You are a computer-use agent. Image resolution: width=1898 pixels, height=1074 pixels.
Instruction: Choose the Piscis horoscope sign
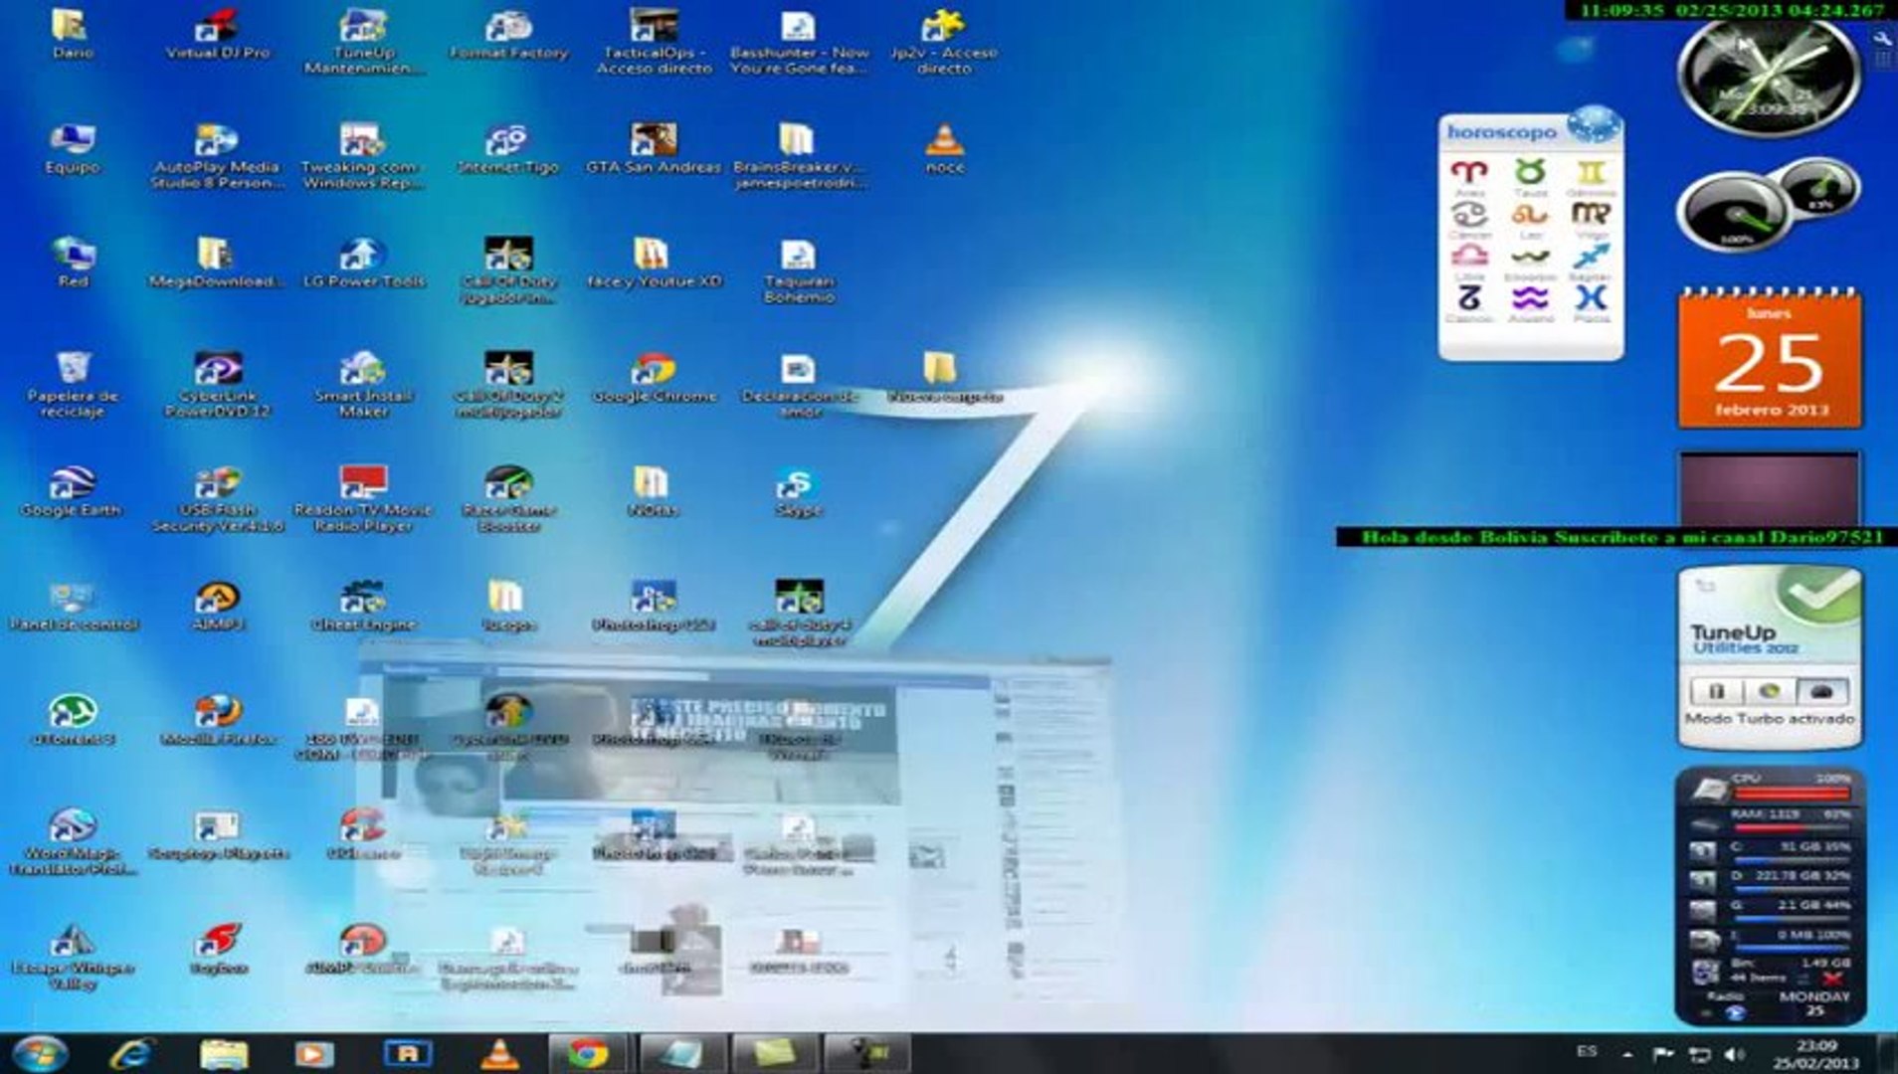(x=1591, y=303)
